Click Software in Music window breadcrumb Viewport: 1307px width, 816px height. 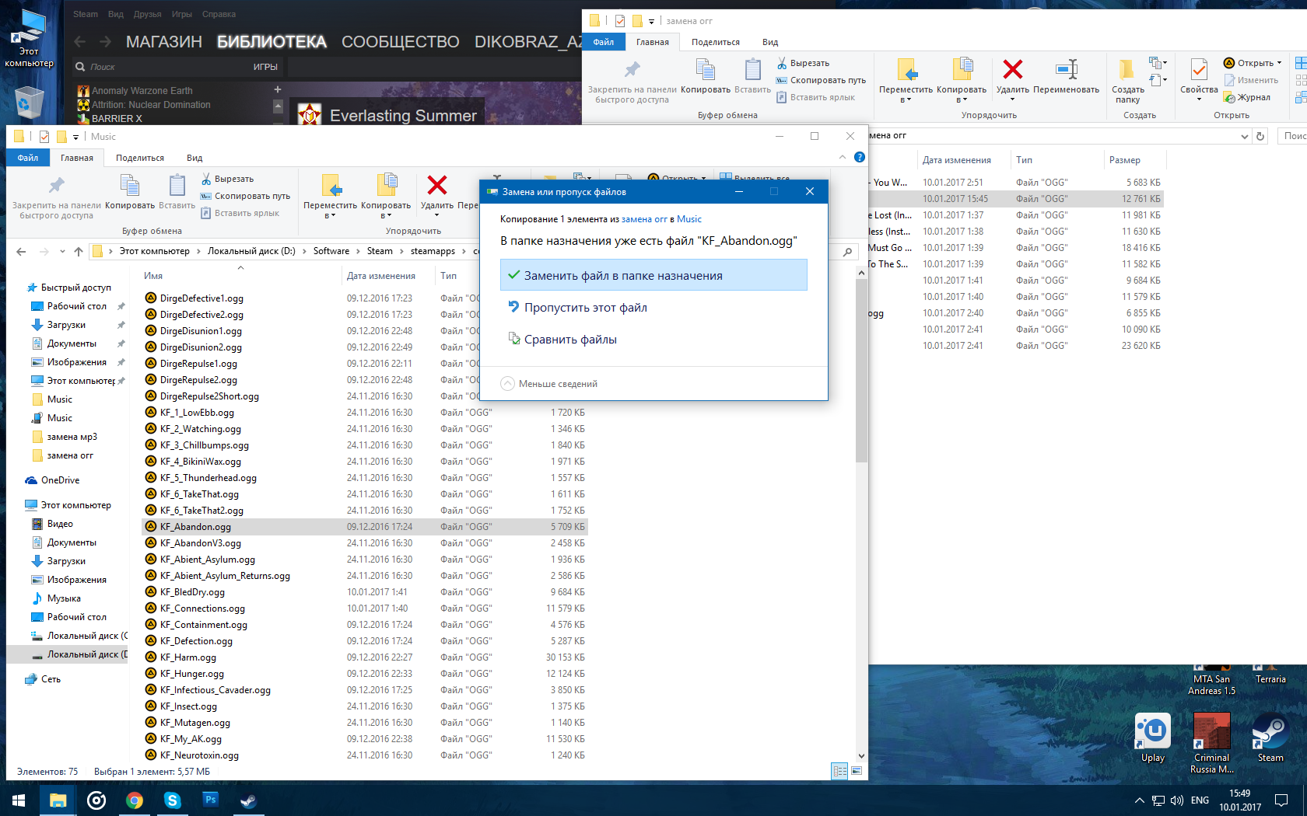tap(331, 251)
